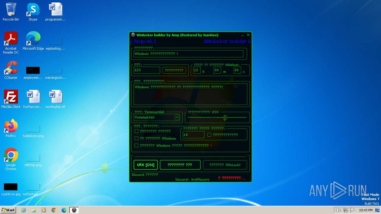Open FileZilla Client shortcut
The height and width of the screenshot is (214, 381).
pos(11,99)
